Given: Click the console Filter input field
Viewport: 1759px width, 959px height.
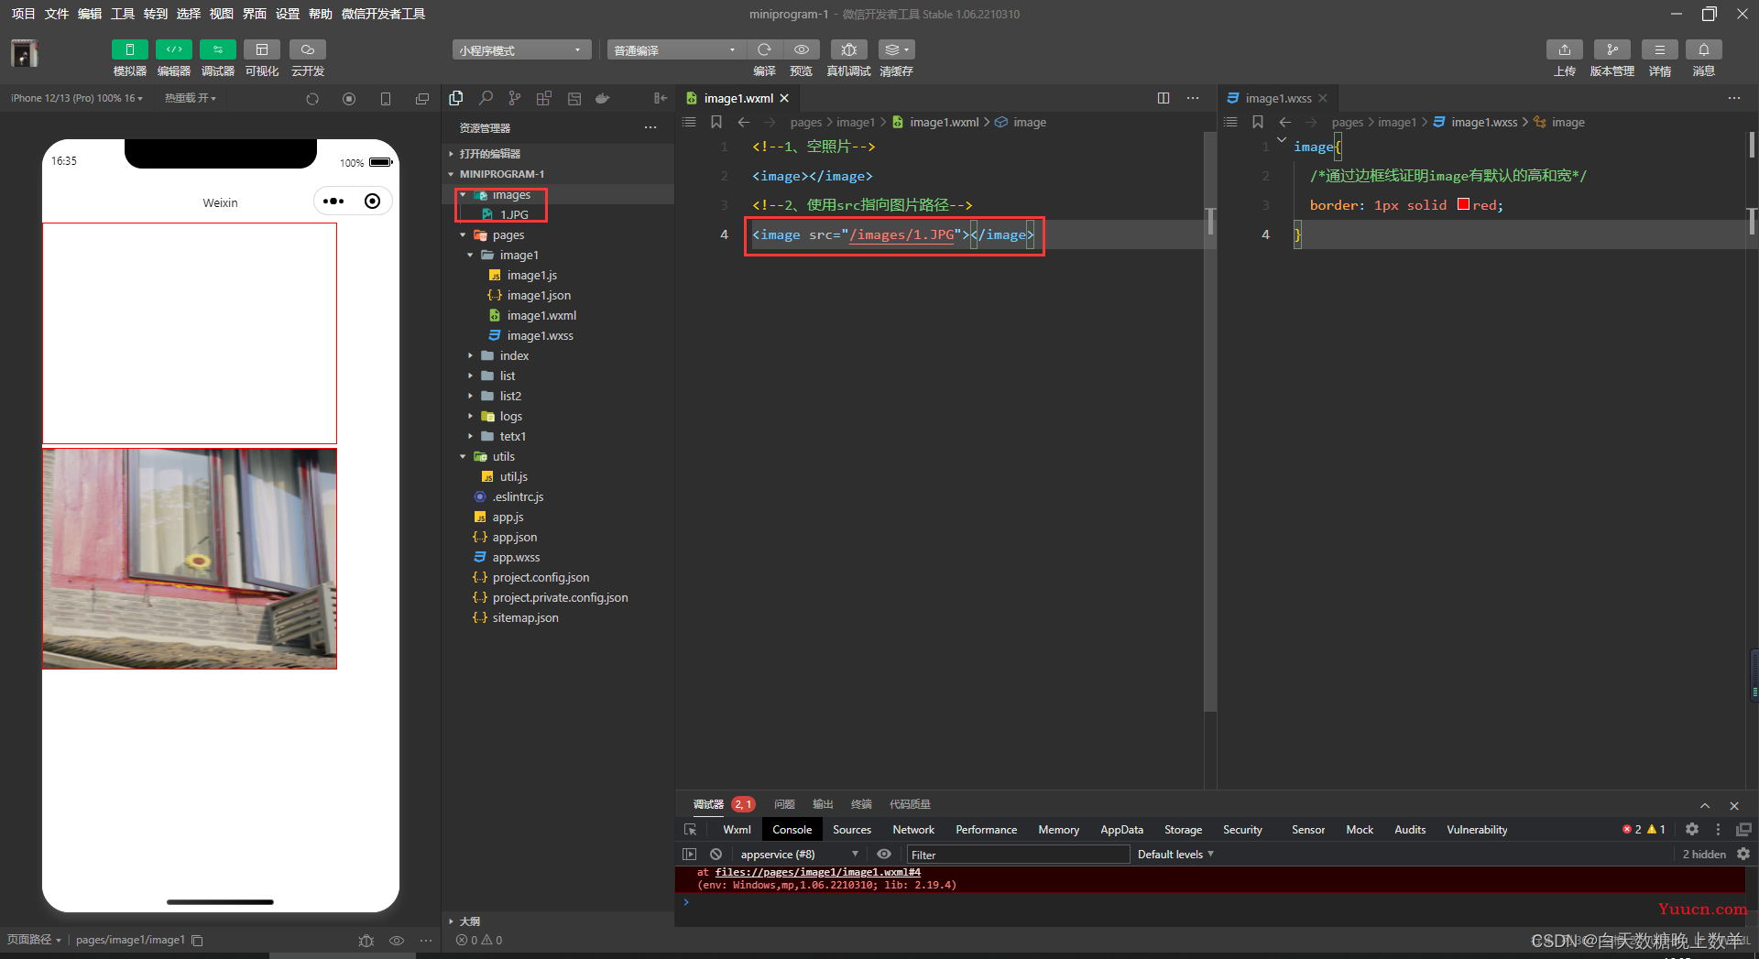Looking at the screenshot, I should click(x=1017, y=855).
